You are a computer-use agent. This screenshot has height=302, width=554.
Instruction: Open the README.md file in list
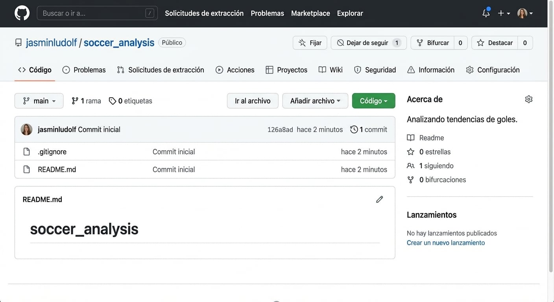pos(57,169)
